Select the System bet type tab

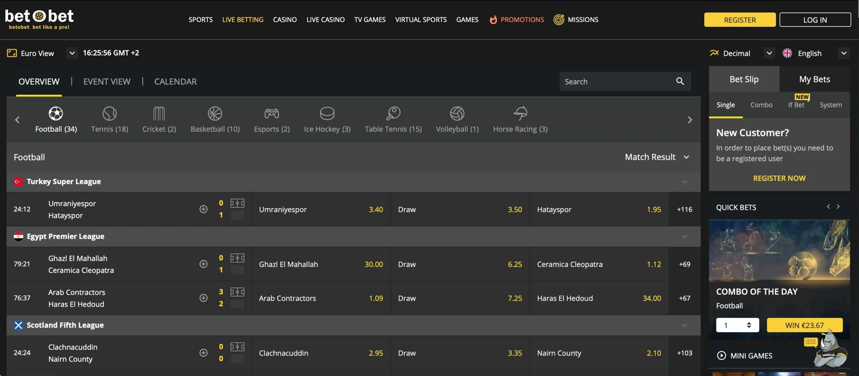point(830,105)
